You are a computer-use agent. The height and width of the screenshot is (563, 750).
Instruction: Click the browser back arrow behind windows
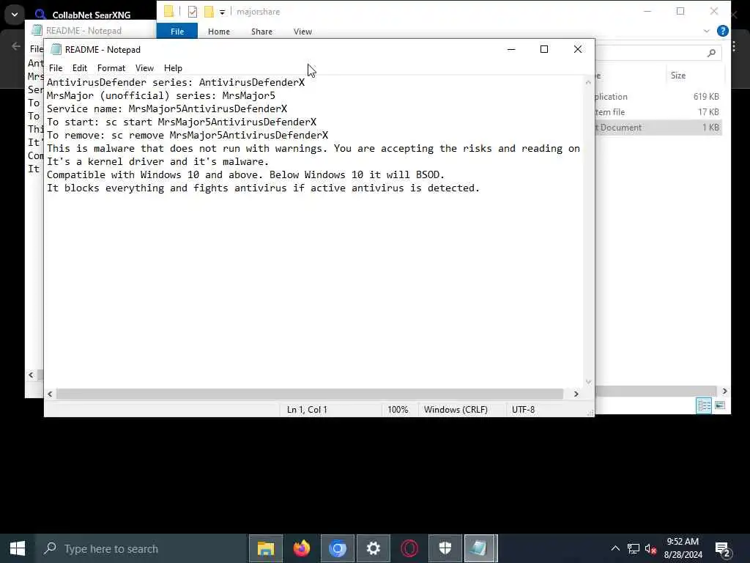click(16, 46)
